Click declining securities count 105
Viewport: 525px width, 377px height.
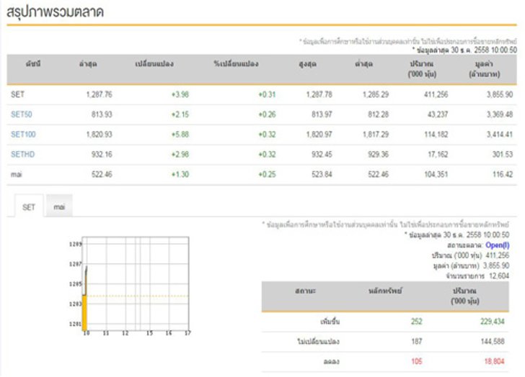[x=417, y=361]
